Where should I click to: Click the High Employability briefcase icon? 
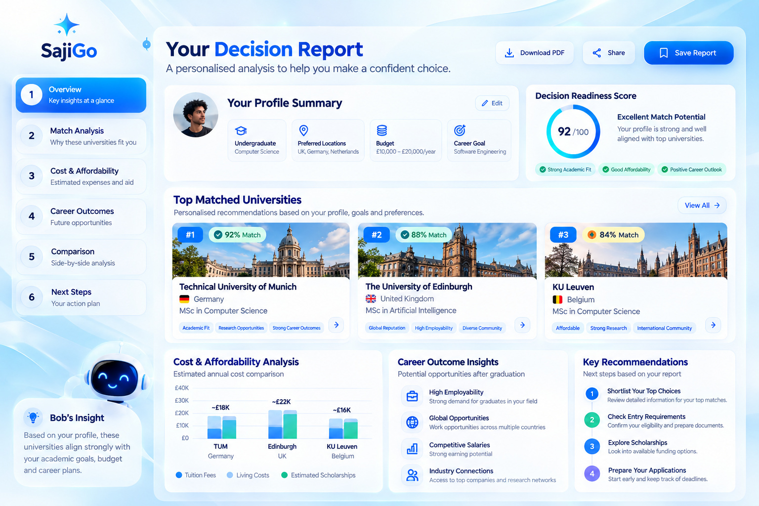[x=412, y=396]
